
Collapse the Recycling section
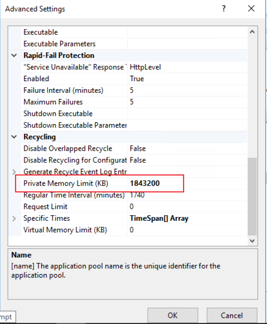[x=14, y=137]
